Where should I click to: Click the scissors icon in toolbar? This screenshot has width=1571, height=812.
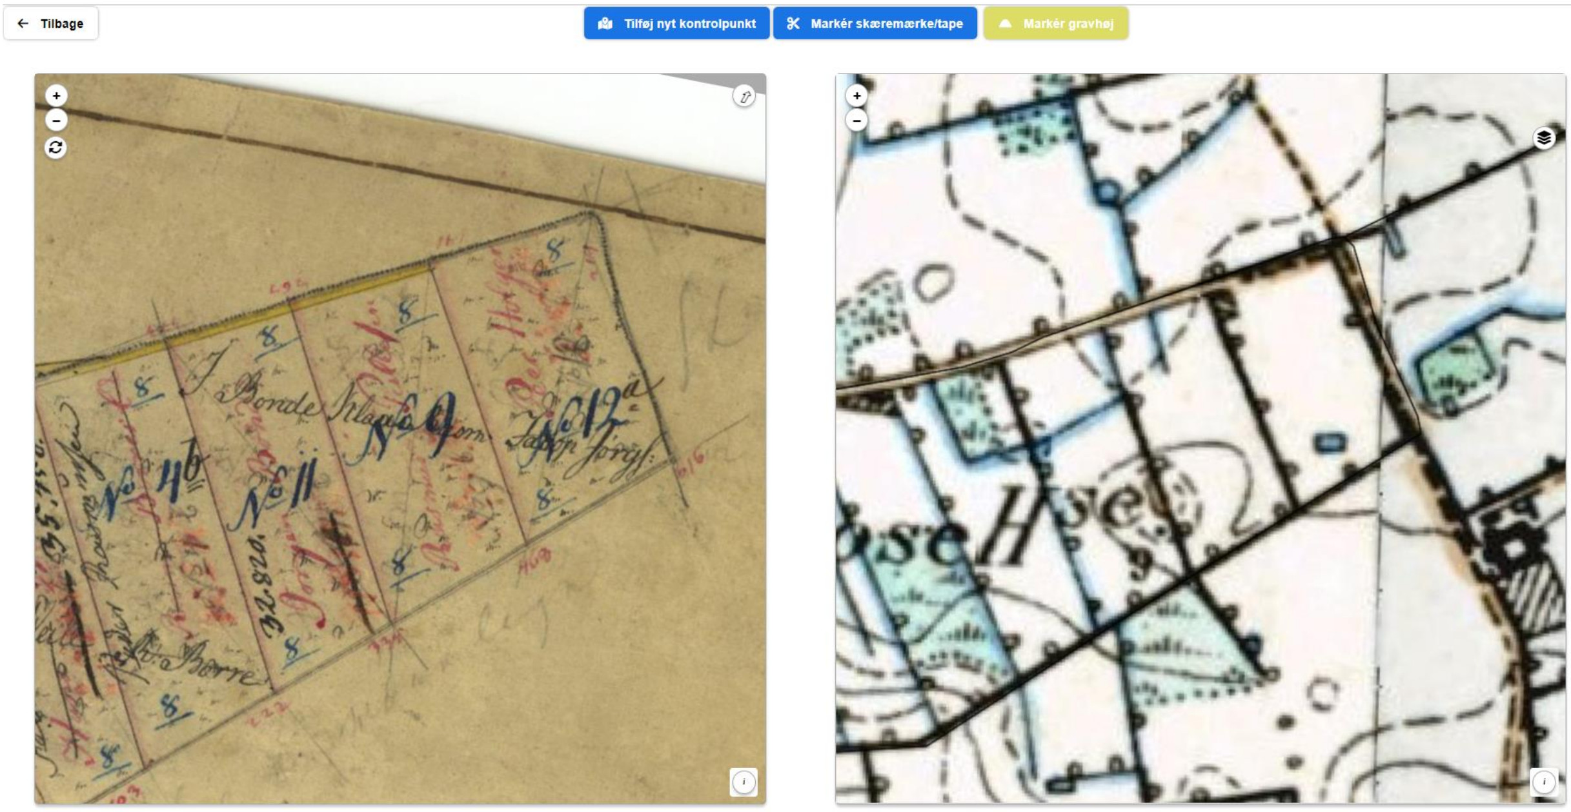[793, 23]
